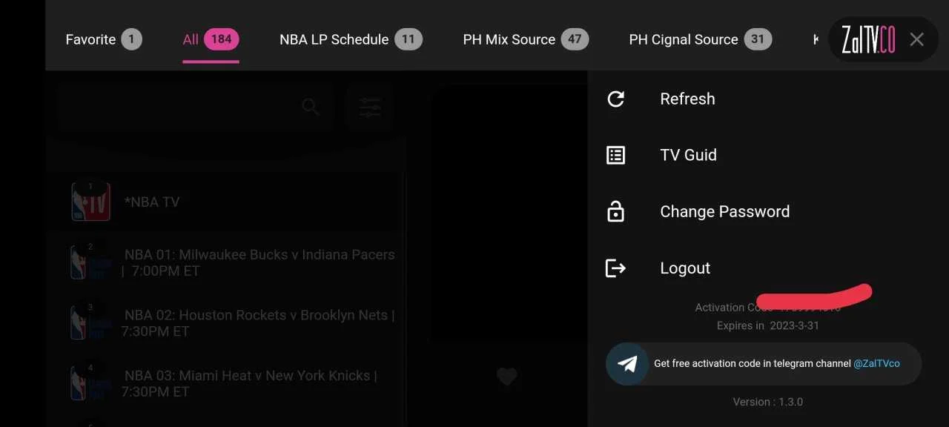Image resolution: width=949 pixels, height=427 pixels.
Task: Click the 1 badge on Favorite tab
Action: [x=132, y=39]
